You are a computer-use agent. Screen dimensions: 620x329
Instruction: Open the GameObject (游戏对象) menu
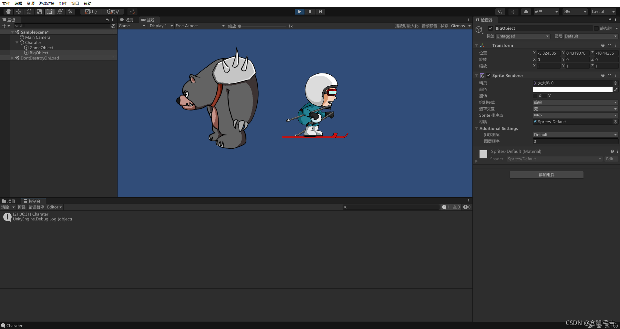click(x=47, y=3)
